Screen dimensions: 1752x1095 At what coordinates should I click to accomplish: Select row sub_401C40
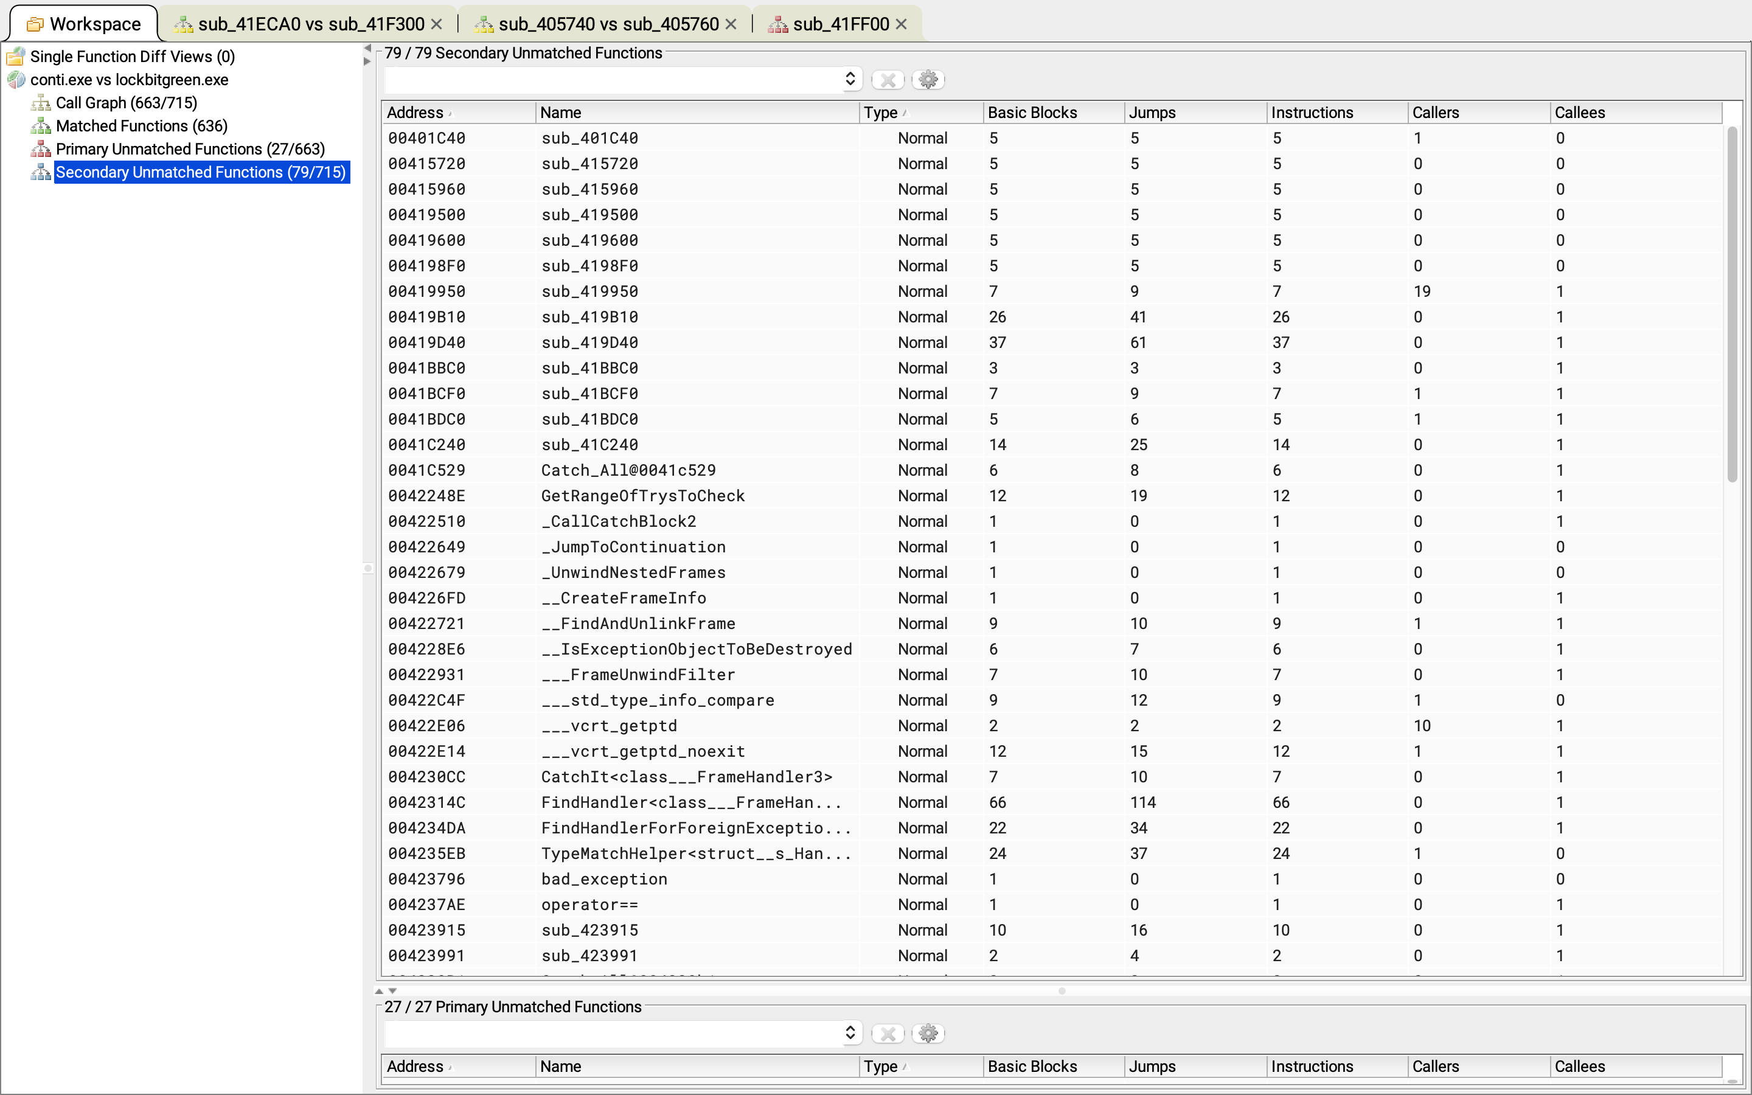click(x=1052, y=137)
